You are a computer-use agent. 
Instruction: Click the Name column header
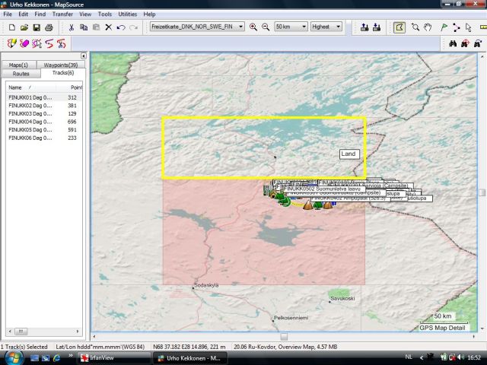[16, 88]
